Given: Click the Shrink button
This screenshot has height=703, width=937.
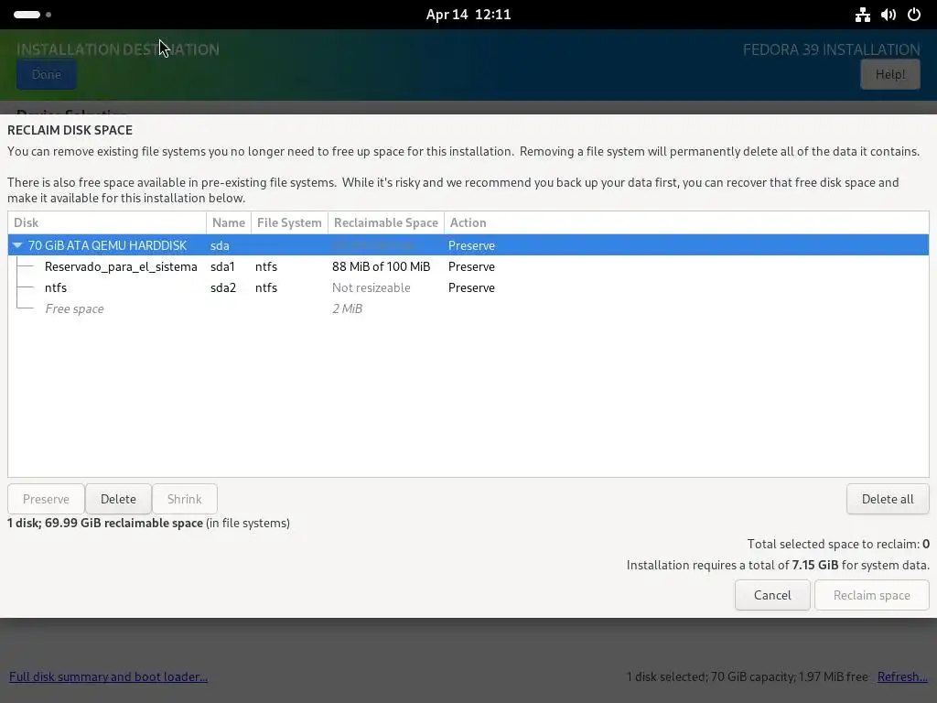Looking at the screenshot, I should [x=185, y=499].
